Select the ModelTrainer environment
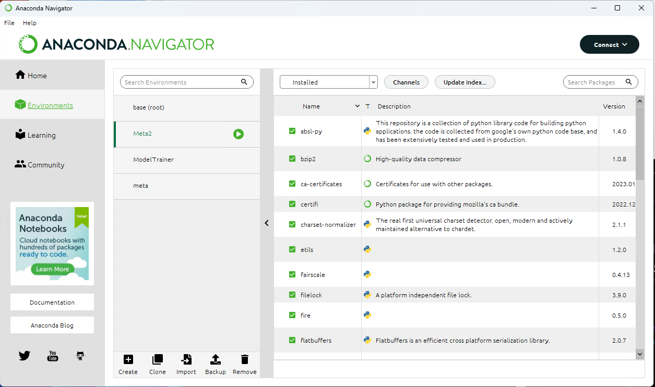This screenshot has height=387, width=655. pyautogui.click(x=187, y=160)
